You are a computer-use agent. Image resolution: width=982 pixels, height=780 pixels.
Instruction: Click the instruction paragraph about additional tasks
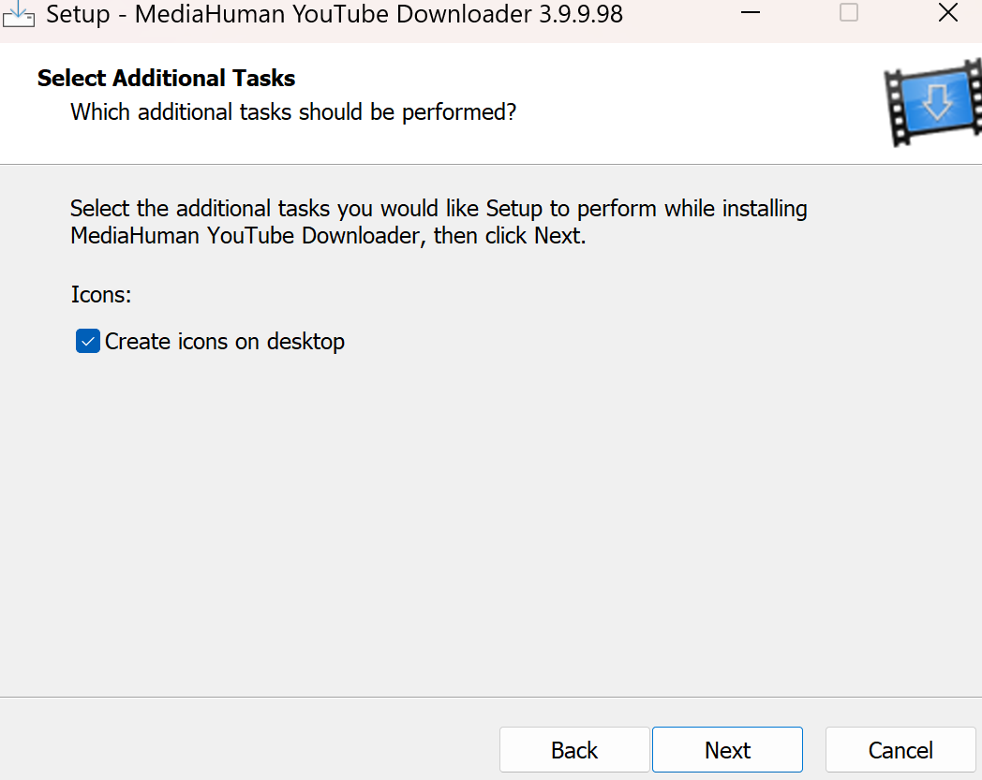[x=438, y=222]
